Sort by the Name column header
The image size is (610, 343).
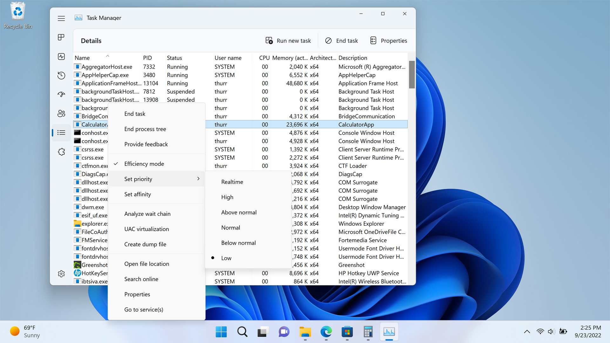coord(82,58)
